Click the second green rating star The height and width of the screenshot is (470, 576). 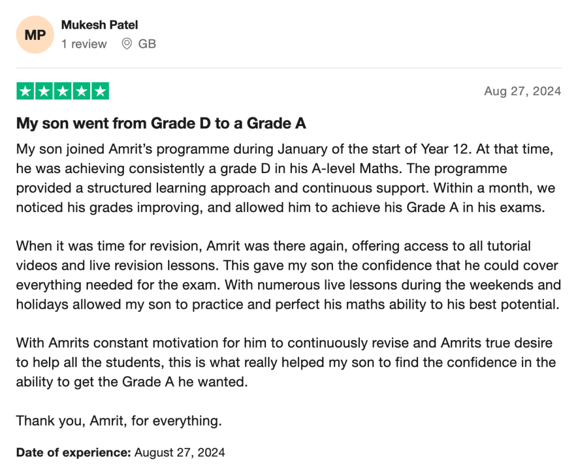tap(44, 91)
